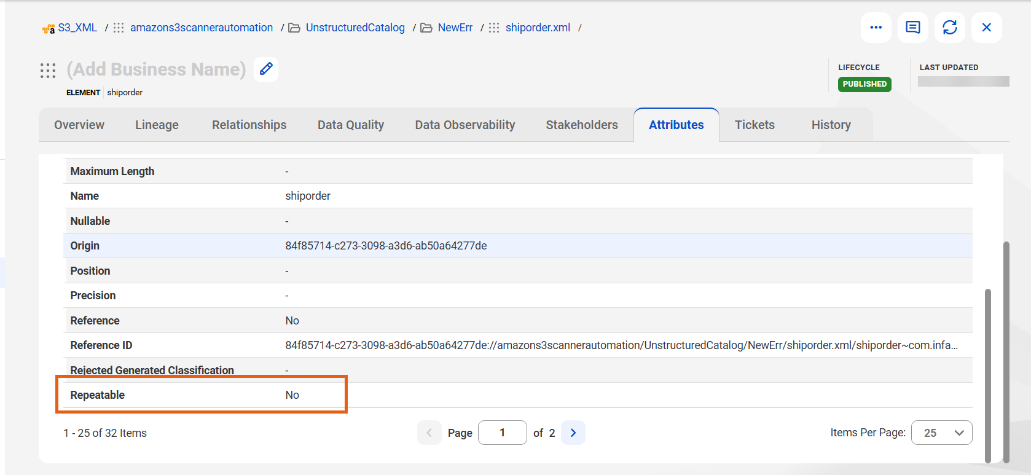Image resolution: width=1031 pixels, height=475 pixels.
Task: Select the Position attribute label
Action: click(90, 271)
